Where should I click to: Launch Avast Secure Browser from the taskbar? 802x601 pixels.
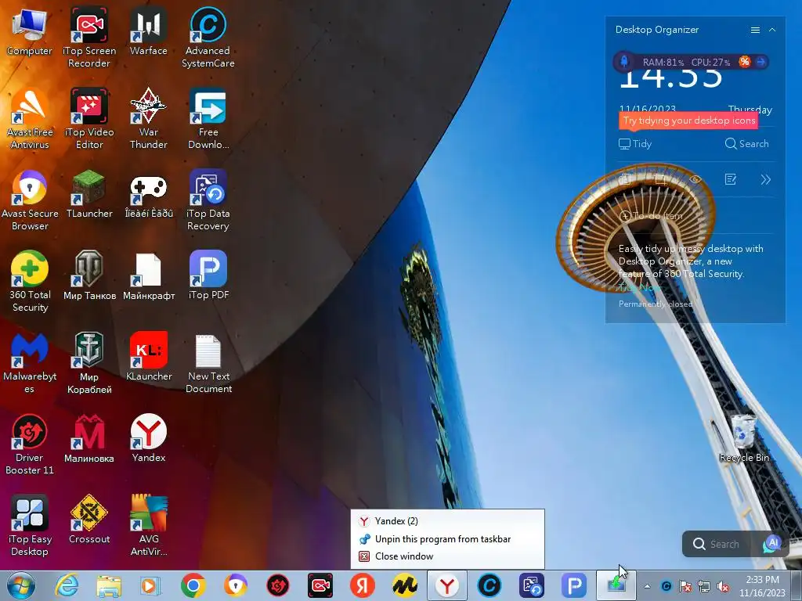coord(235,585)
